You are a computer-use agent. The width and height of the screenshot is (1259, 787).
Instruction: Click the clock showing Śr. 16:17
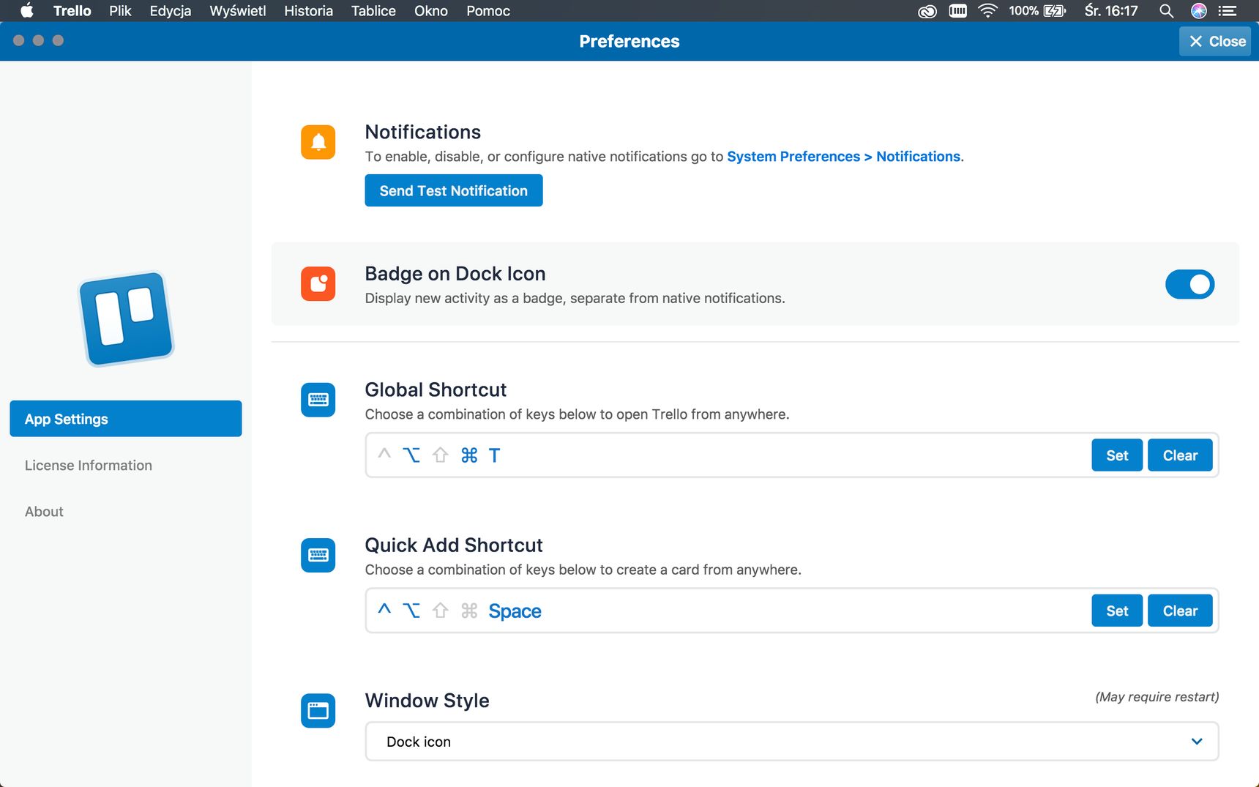[x=1111, y=11]
